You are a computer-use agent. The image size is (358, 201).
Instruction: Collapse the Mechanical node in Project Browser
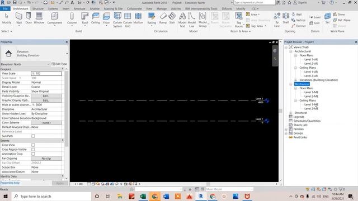291,84
